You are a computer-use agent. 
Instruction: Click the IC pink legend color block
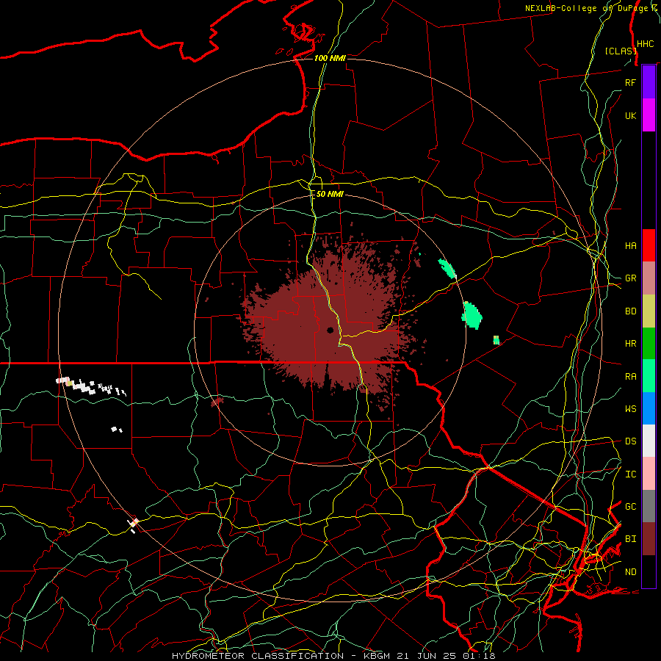click(649, 474)
